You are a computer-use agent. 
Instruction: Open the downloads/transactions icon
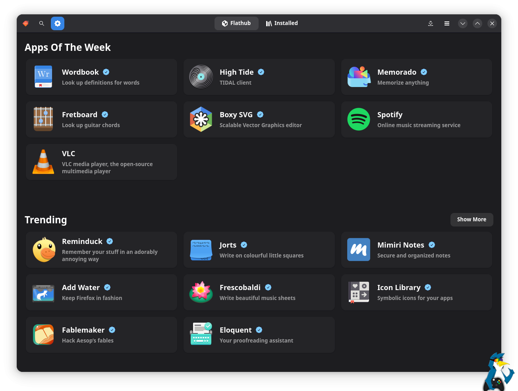pyautogui.click(x=431, y=23)
